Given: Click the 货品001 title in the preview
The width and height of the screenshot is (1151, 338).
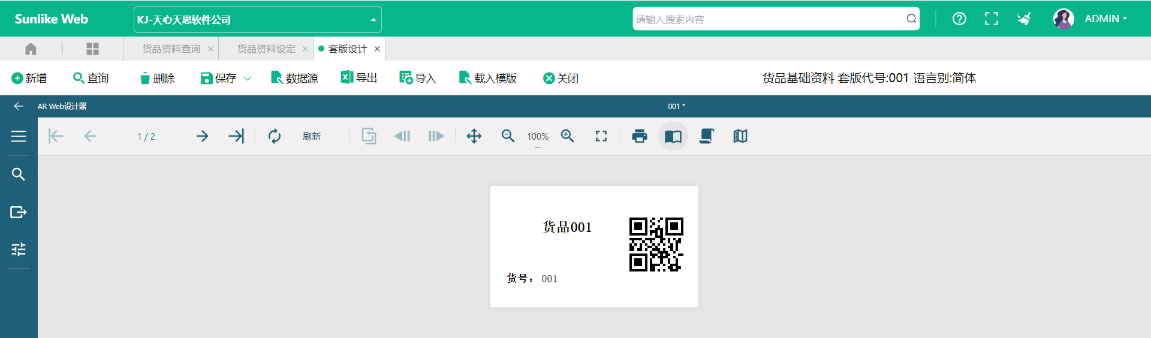Looking at the screenshot, I should 567,227.
